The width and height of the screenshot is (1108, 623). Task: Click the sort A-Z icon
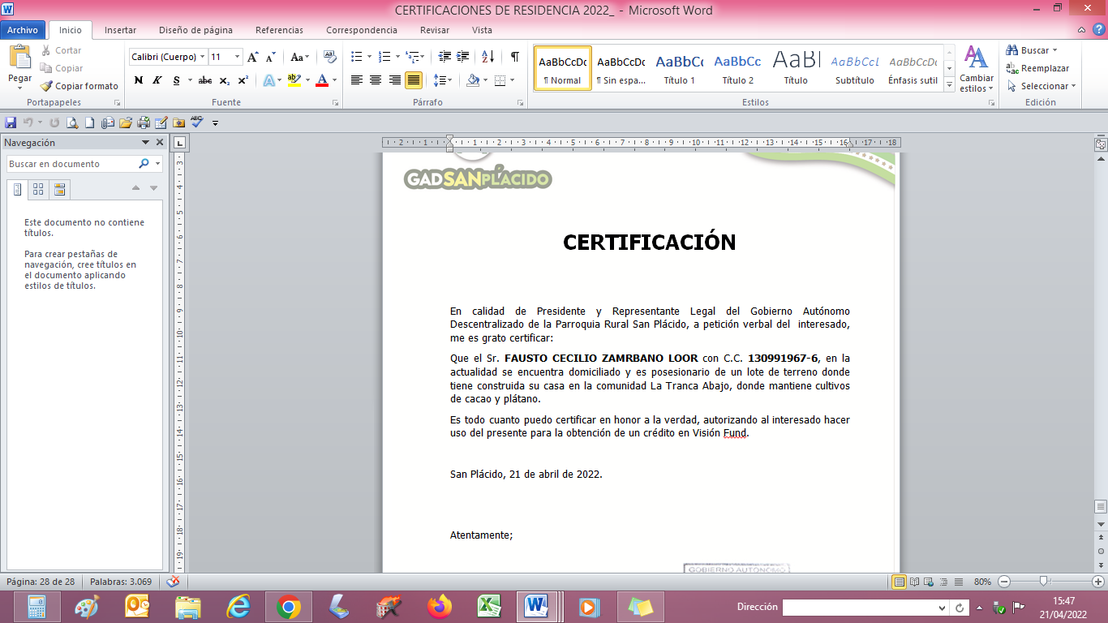pyautogui.click(x=487, y=57)
